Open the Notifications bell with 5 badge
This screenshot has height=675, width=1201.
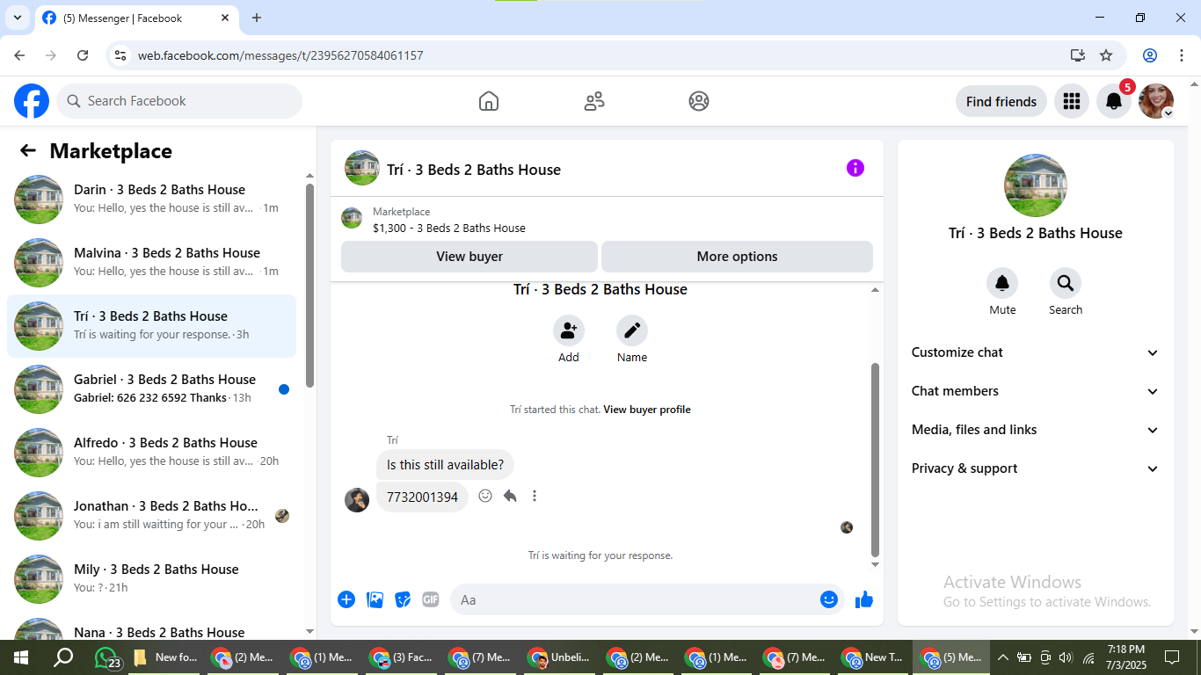point(1114,101)
